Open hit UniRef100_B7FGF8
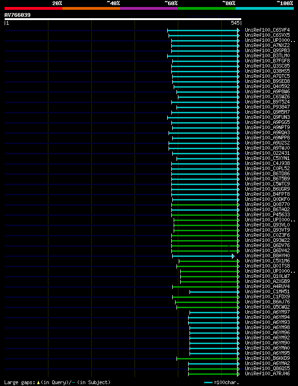Viewport: 298px width, 386px height. click(x=267, y=61)
